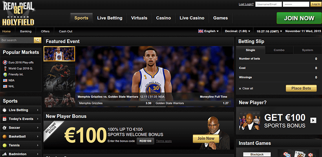The height and width of the screenshot is (157, 322).
Task: Click the Place Bets button
Action: tap(301, 88)
